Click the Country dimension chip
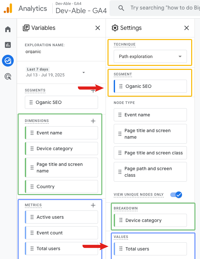 point(61,187)
